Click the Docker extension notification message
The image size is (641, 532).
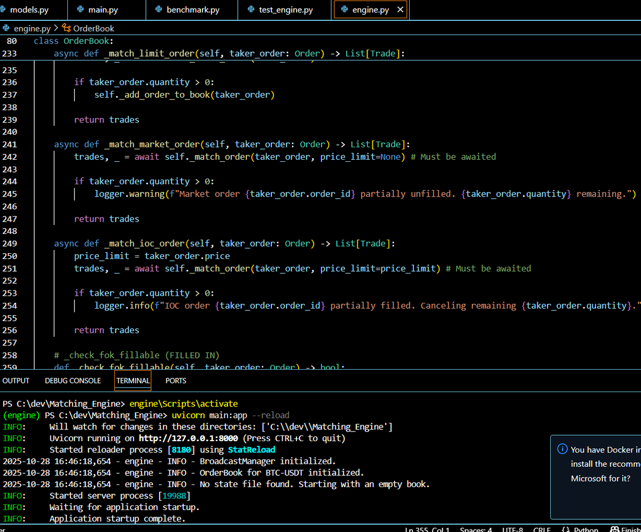pos(605,464)
